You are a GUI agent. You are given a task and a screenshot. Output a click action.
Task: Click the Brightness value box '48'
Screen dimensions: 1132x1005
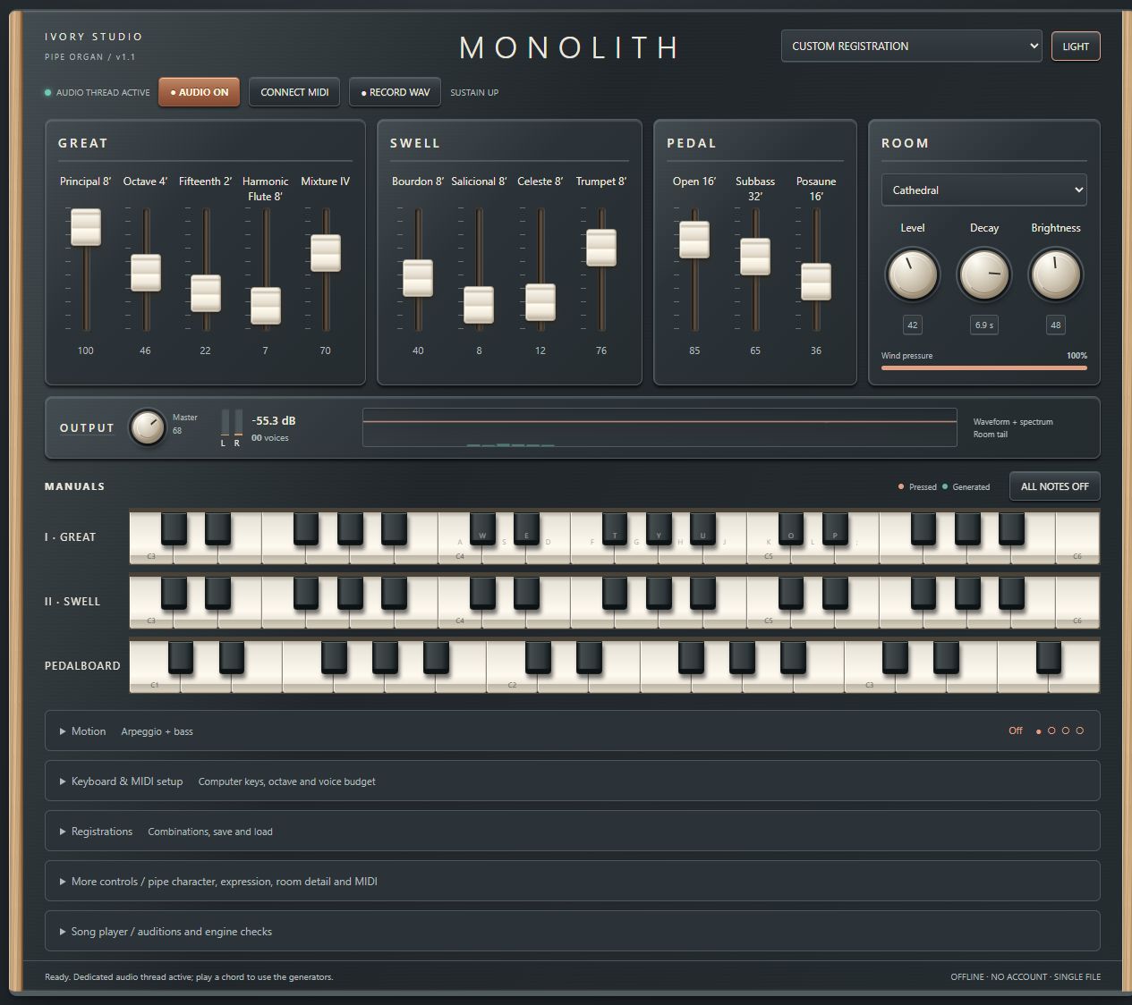click(x=1056, y=325)
